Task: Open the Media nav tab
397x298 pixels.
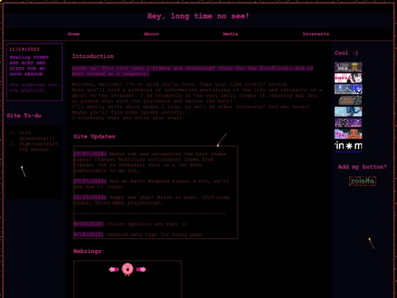Action: (230, 34)
